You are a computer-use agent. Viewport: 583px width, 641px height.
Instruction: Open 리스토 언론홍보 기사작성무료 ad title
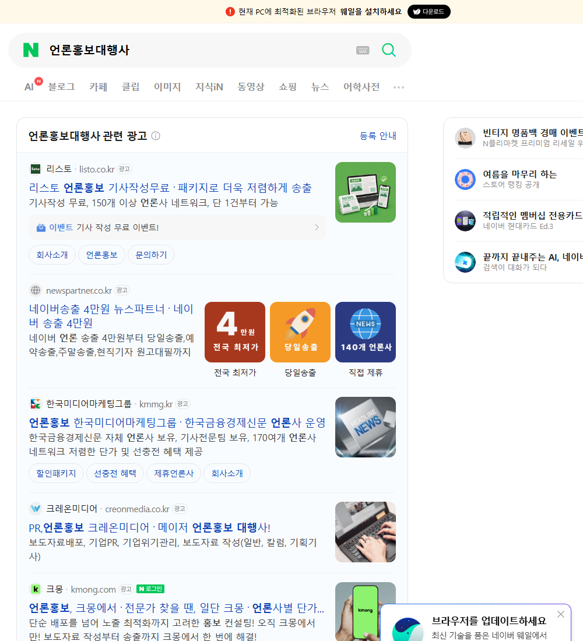[x=170, y=188]
